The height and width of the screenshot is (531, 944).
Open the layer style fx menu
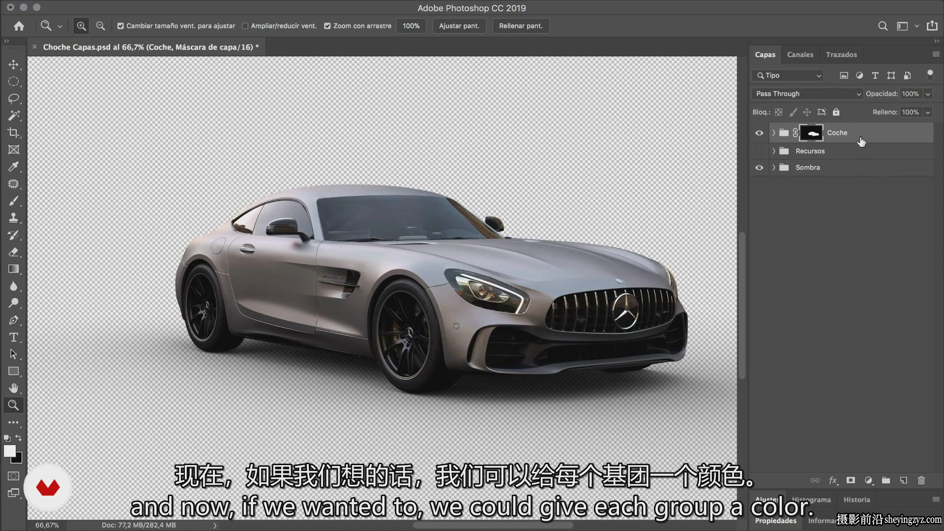[x=833, y=480]
